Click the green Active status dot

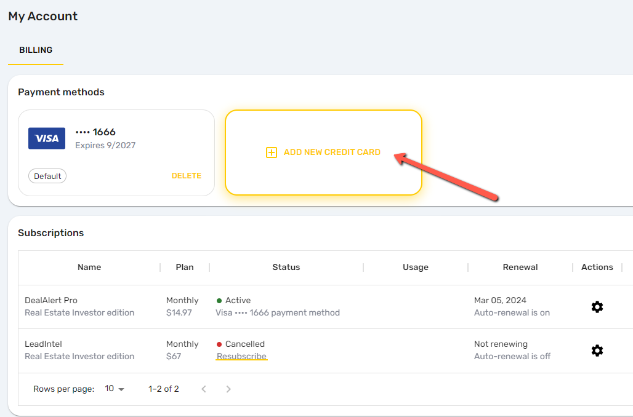(x=219, y=301)
